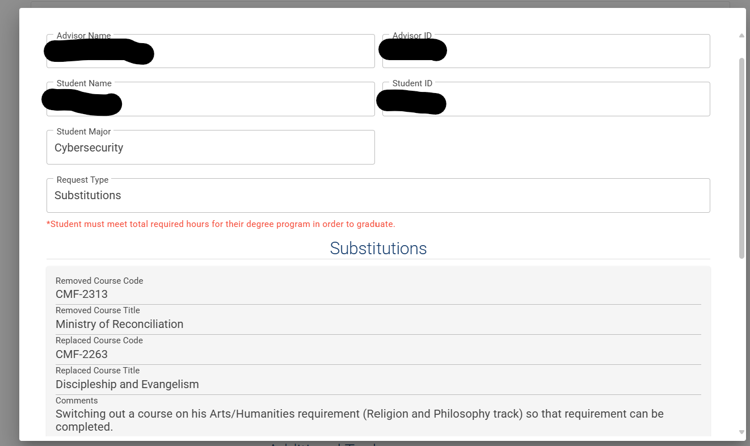Click the Student Major field showing Cybersecurity
750x446 pixels.
(x=210, y=147)
